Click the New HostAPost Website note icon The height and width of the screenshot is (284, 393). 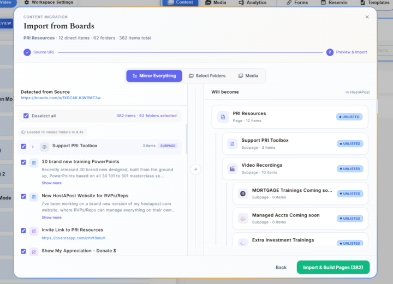pyautogui.click(x=34, y=197)
